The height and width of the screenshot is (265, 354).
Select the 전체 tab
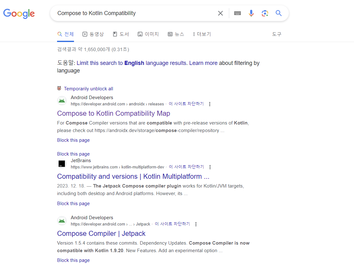click(66, 34)
